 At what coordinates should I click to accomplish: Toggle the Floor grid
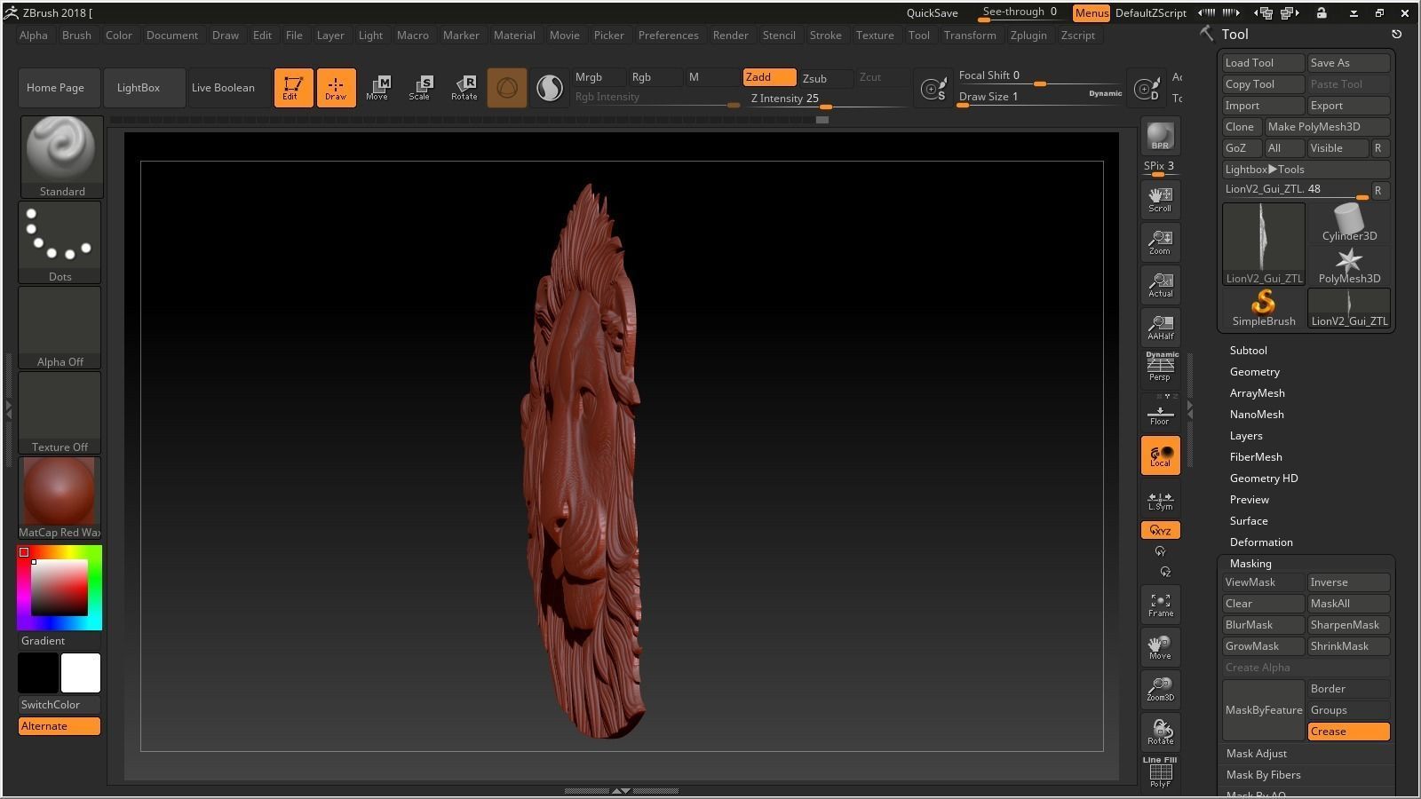[x=1160, y=413]
